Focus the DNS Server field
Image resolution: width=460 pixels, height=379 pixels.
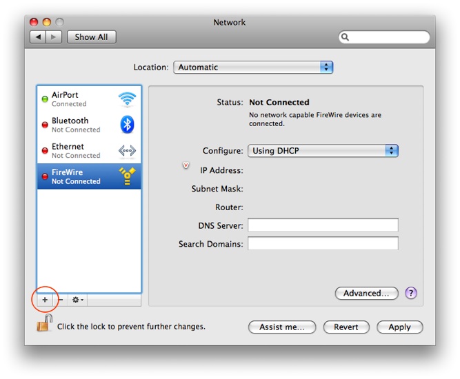323,225
